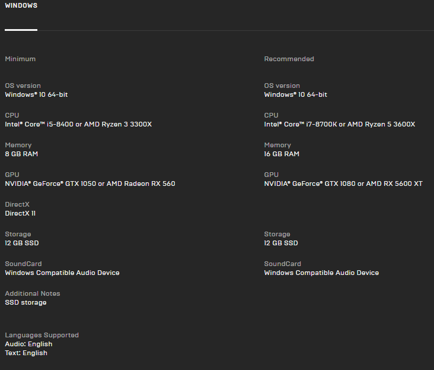
Task: Click minimum 'Windows Compatible Audio Device' text
Action: click(62, 273)
